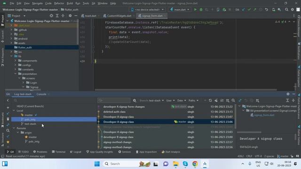Click the editor horizontal scrollbar
The image size is (301, 169).
[186, 90]
